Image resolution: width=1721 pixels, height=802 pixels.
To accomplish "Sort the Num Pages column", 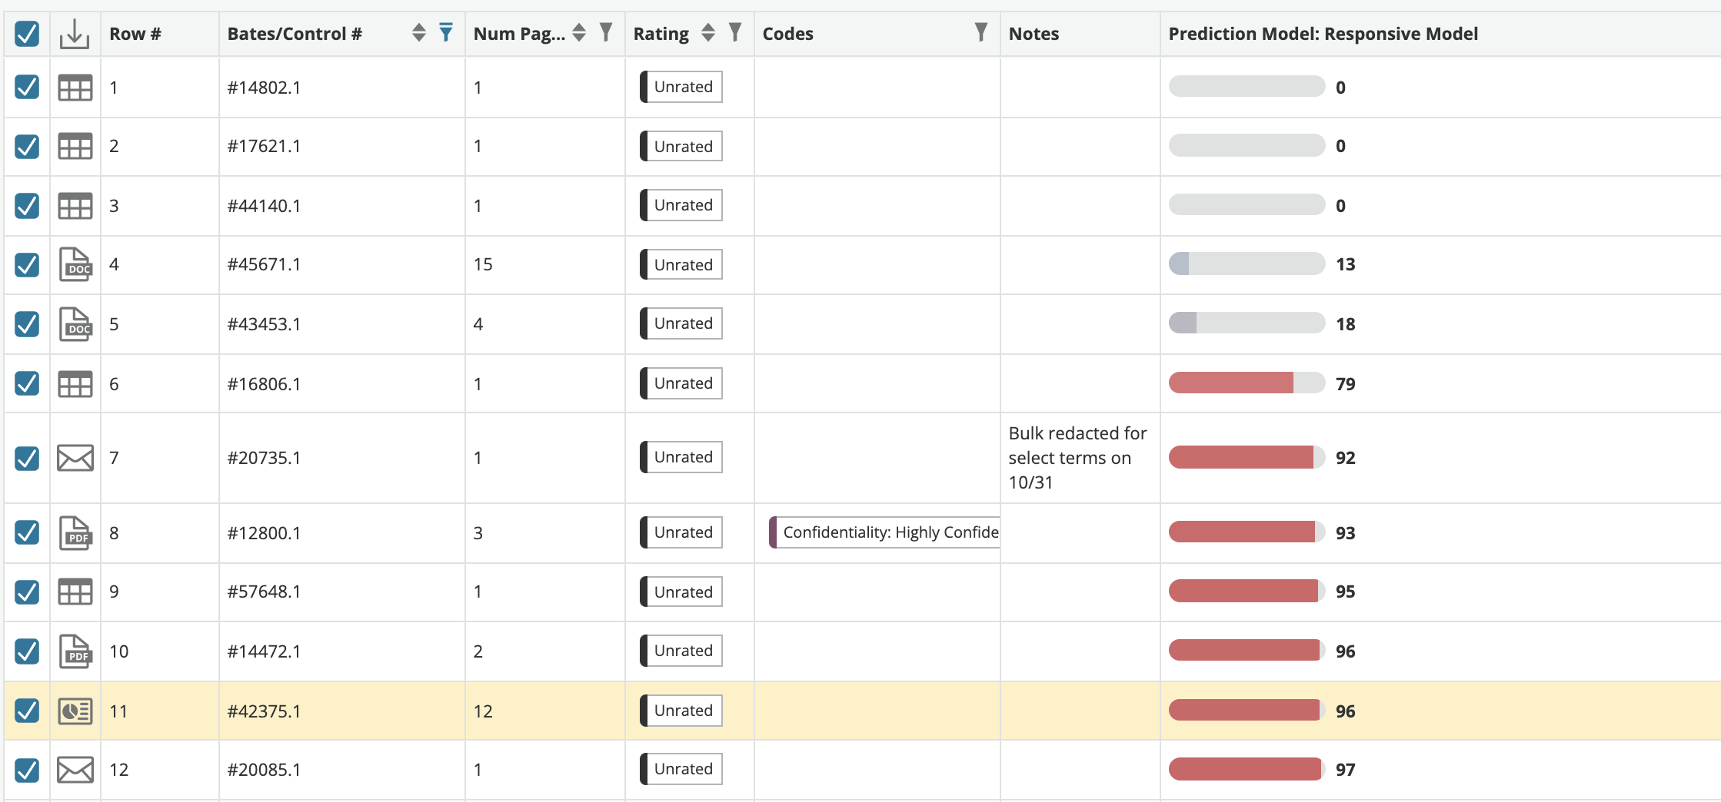I will click(x=579, y=32).
